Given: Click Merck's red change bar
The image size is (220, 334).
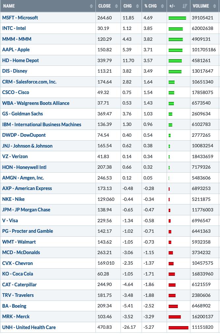Looking at the screenshot, I should [175, 317].
